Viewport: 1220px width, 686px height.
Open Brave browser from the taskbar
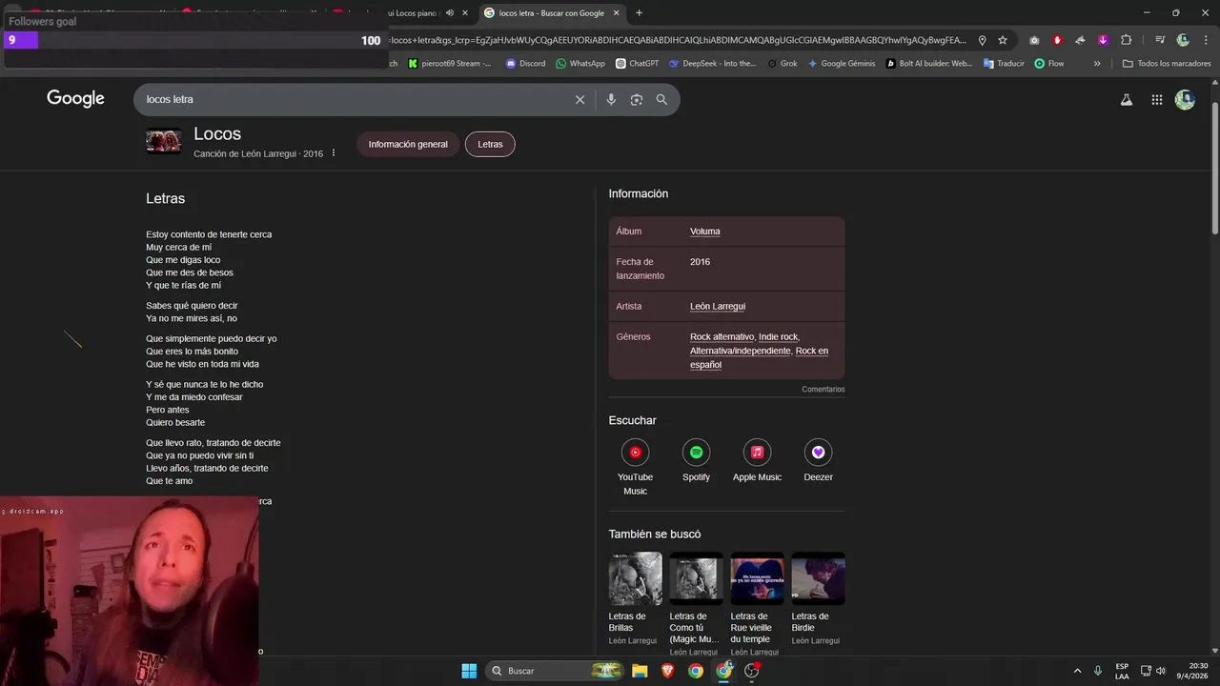pyautogui.click(x=667, y=671)
